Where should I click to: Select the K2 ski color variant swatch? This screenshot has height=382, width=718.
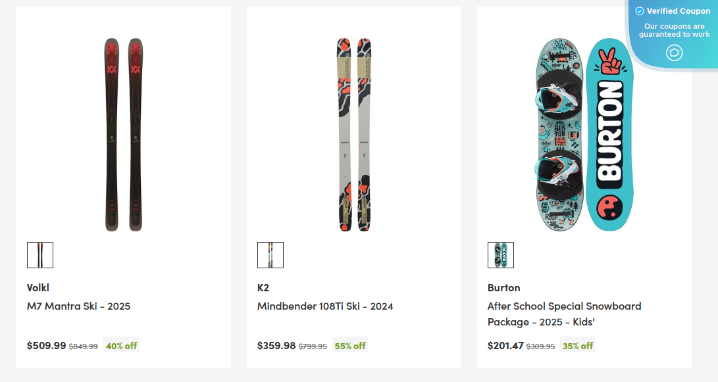click(270, 255)
